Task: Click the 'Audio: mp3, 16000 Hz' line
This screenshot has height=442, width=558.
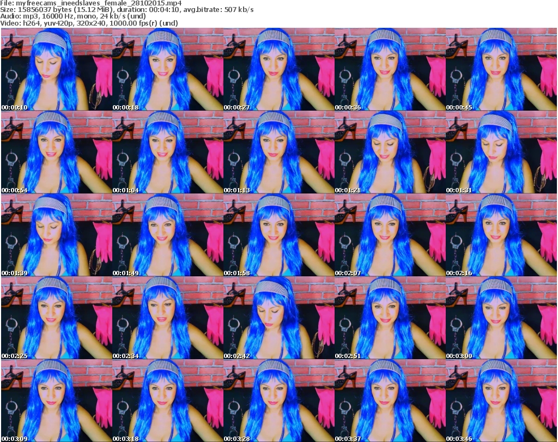Action: [x=73, y=16]
